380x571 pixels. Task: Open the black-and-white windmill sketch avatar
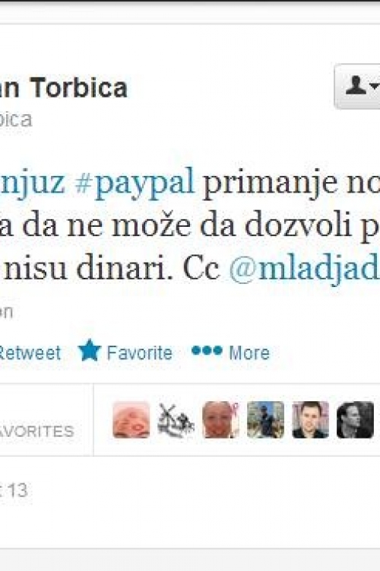tap(176, 419)
